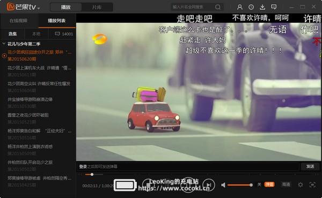Play episode 花少团高空尖叫 许晴反常任性爆发
Viewport: 322px width, 198px height.
click(x=40, y=87)
